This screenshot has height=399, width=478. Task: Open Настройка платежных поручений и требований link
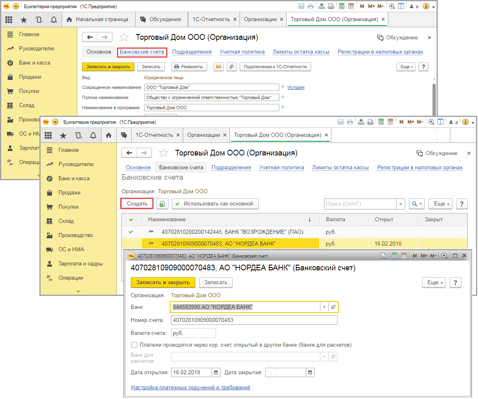pyautogui.click(x=190, y=388)
